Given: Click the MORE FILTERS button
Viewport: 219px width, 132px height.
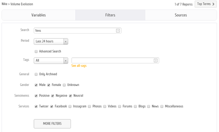Looking at the screenshot, I should pyautogui.click(x=52, y=124).
